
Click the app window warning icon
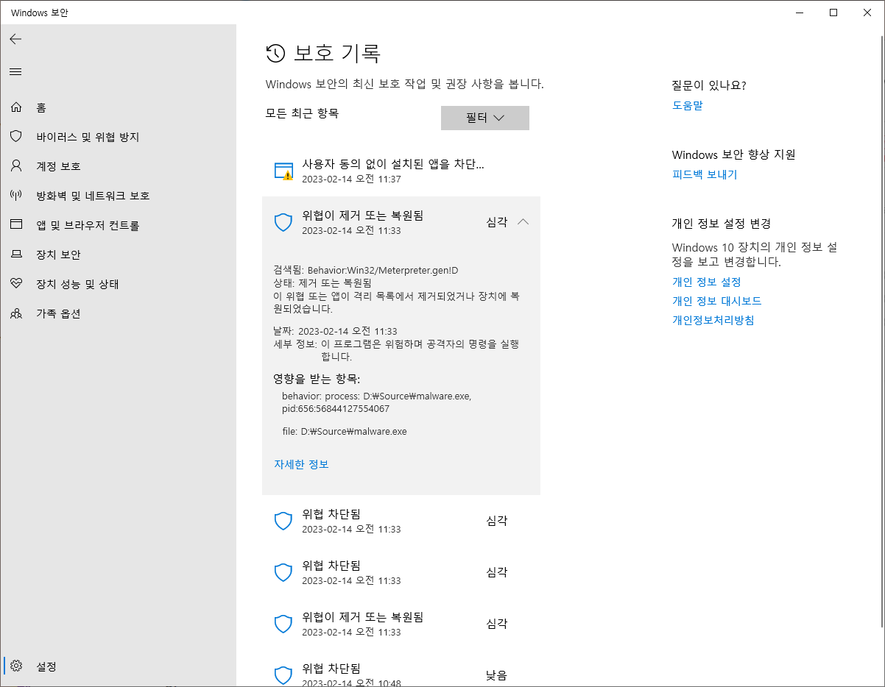pyautogui.click(x=283, y=171)
